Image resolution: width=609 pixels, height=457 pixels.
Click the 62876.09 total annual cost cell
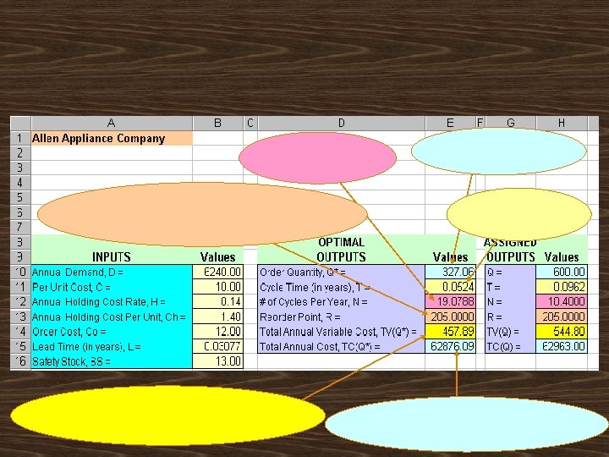pos(450,346)
